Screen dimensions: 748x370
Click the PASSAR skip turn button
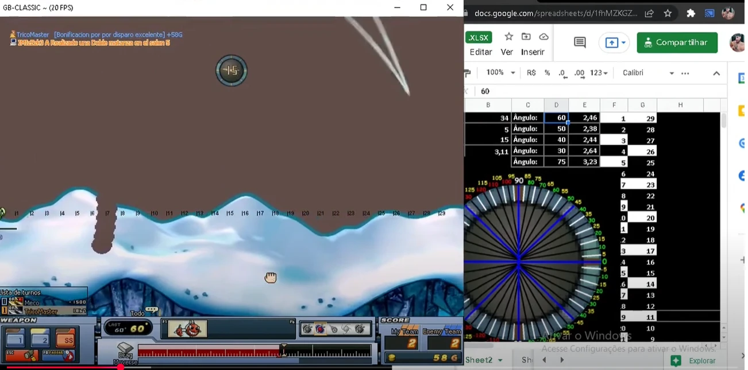[x=59, y=356]
